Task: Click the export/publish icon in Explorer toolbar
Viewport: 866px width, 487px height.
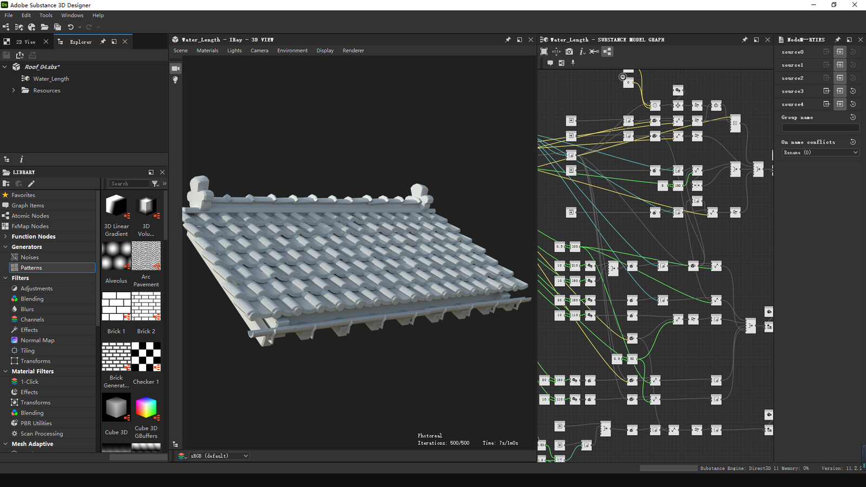Action: (20, 55)
